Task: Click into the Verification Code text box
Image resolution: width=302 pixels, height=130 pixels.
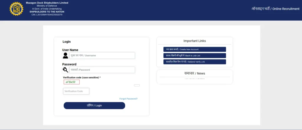Action: coord(76,91)
